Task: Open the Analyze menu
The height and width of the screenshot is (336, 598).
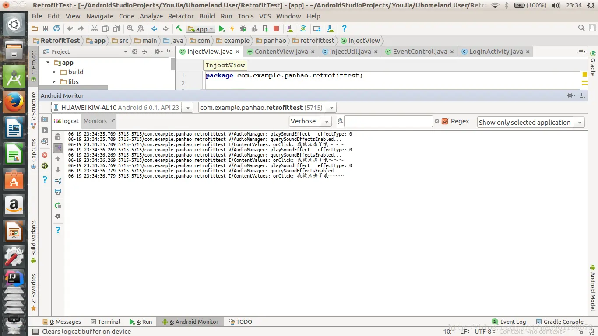Action: (151, 16)
